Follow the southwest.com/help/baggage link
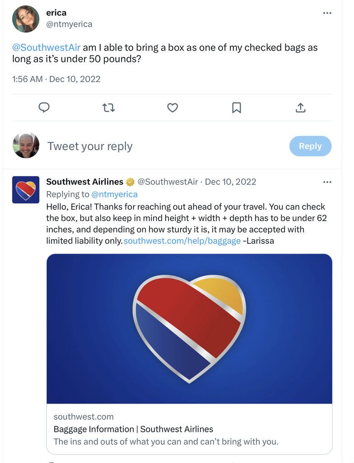This screenshot has height=463, width=354. point(182,241)
